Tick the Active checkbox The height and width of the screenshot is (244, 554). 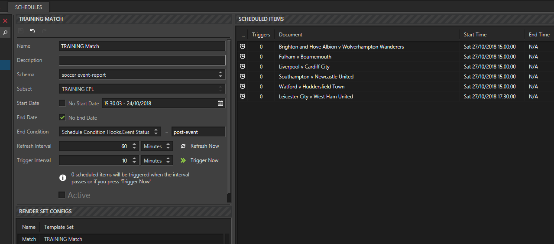point(62,195)
